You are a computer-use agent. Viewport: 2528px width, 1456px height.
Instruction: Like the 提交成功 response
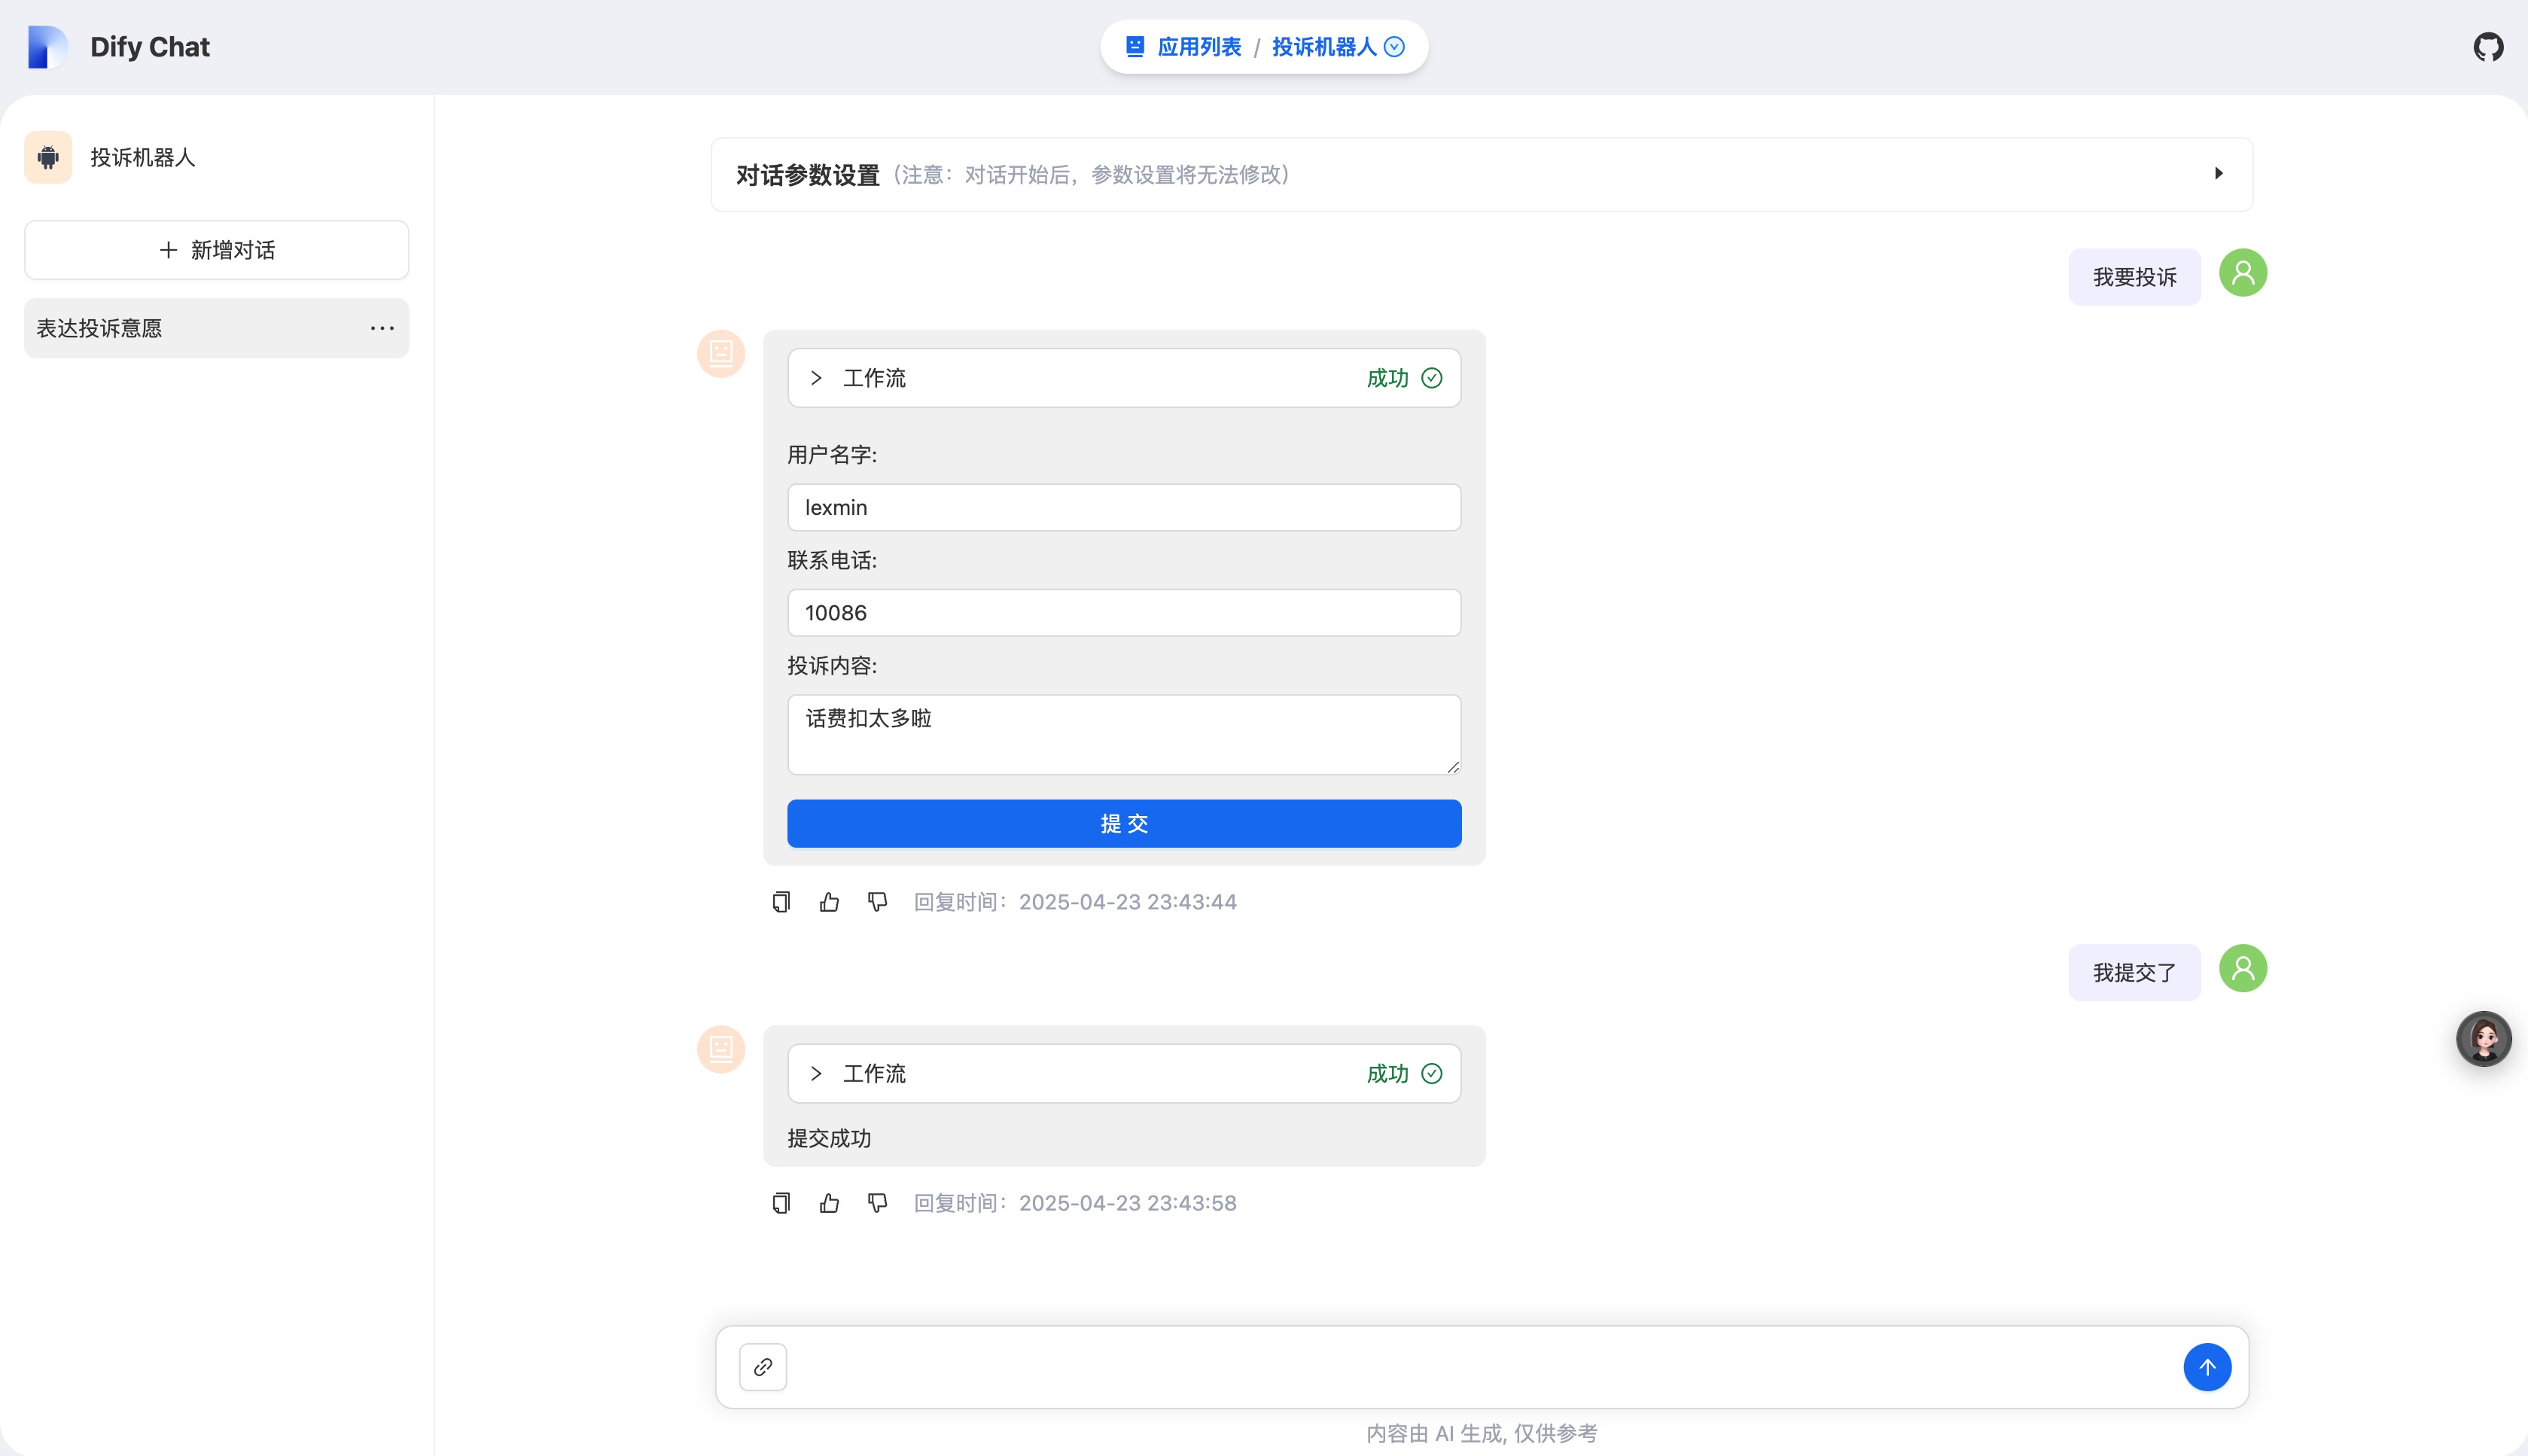pos(829,1202)
